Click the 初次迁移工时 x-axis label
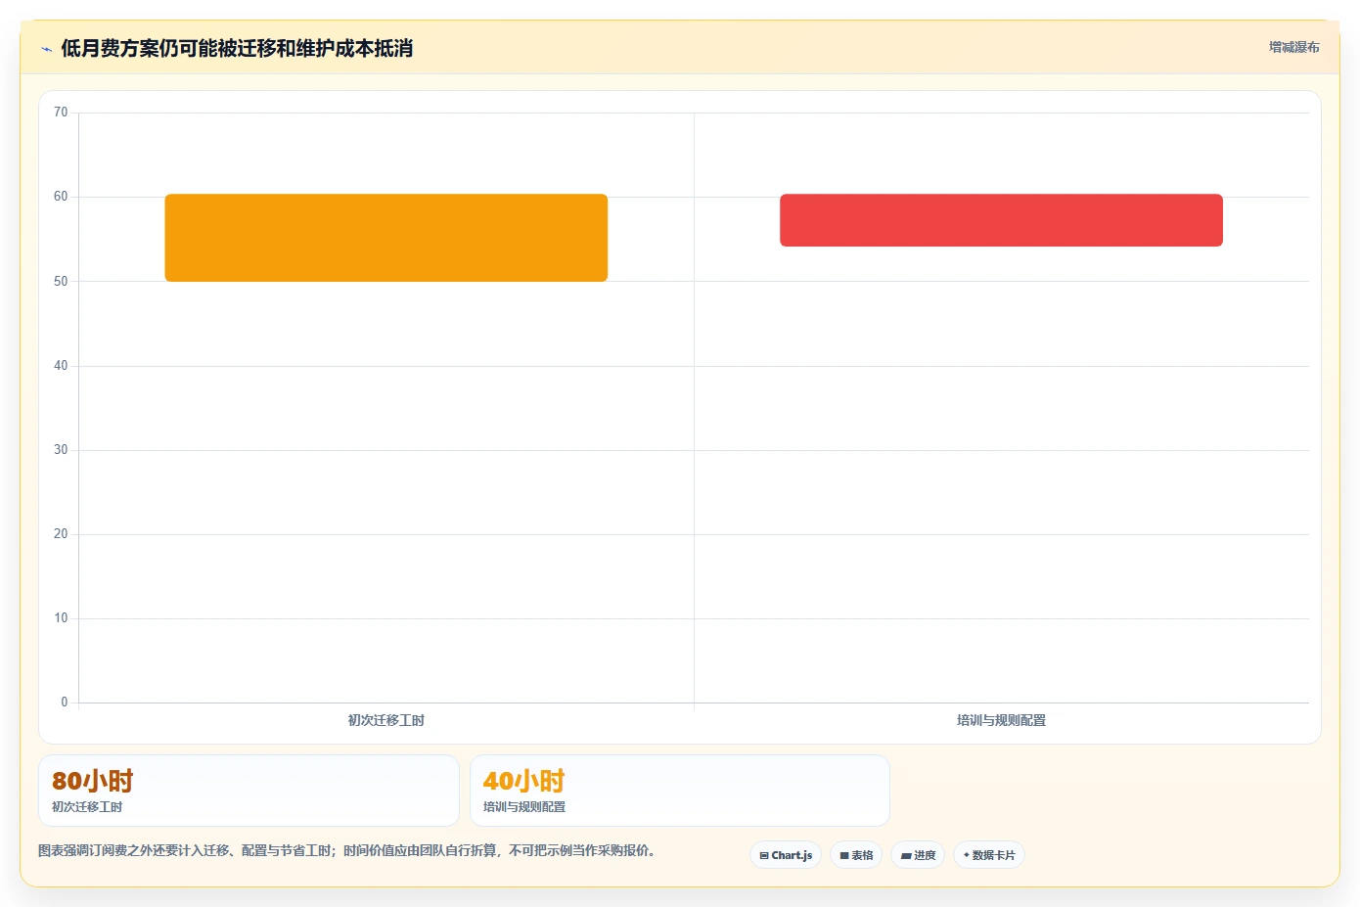Screen dimensions: 1360x907 (386, 720)
